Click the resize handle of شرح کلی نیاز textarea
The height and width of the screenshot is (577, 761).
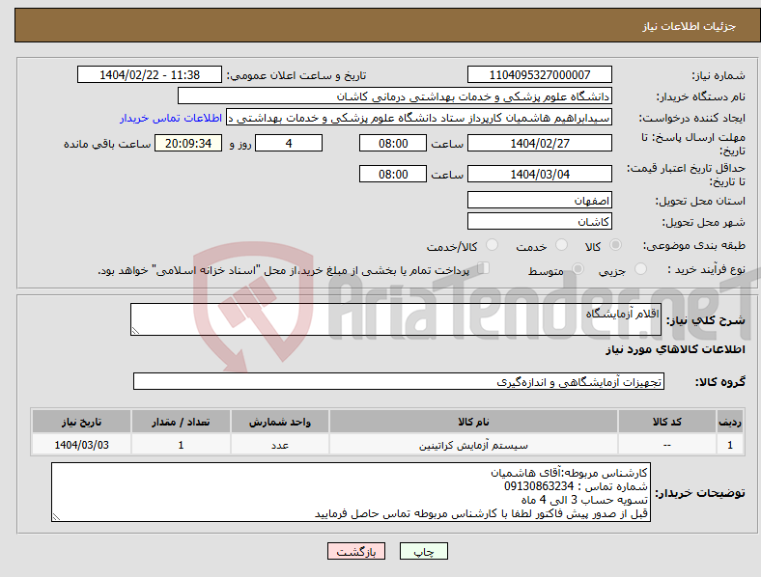[x=135, y=331]
